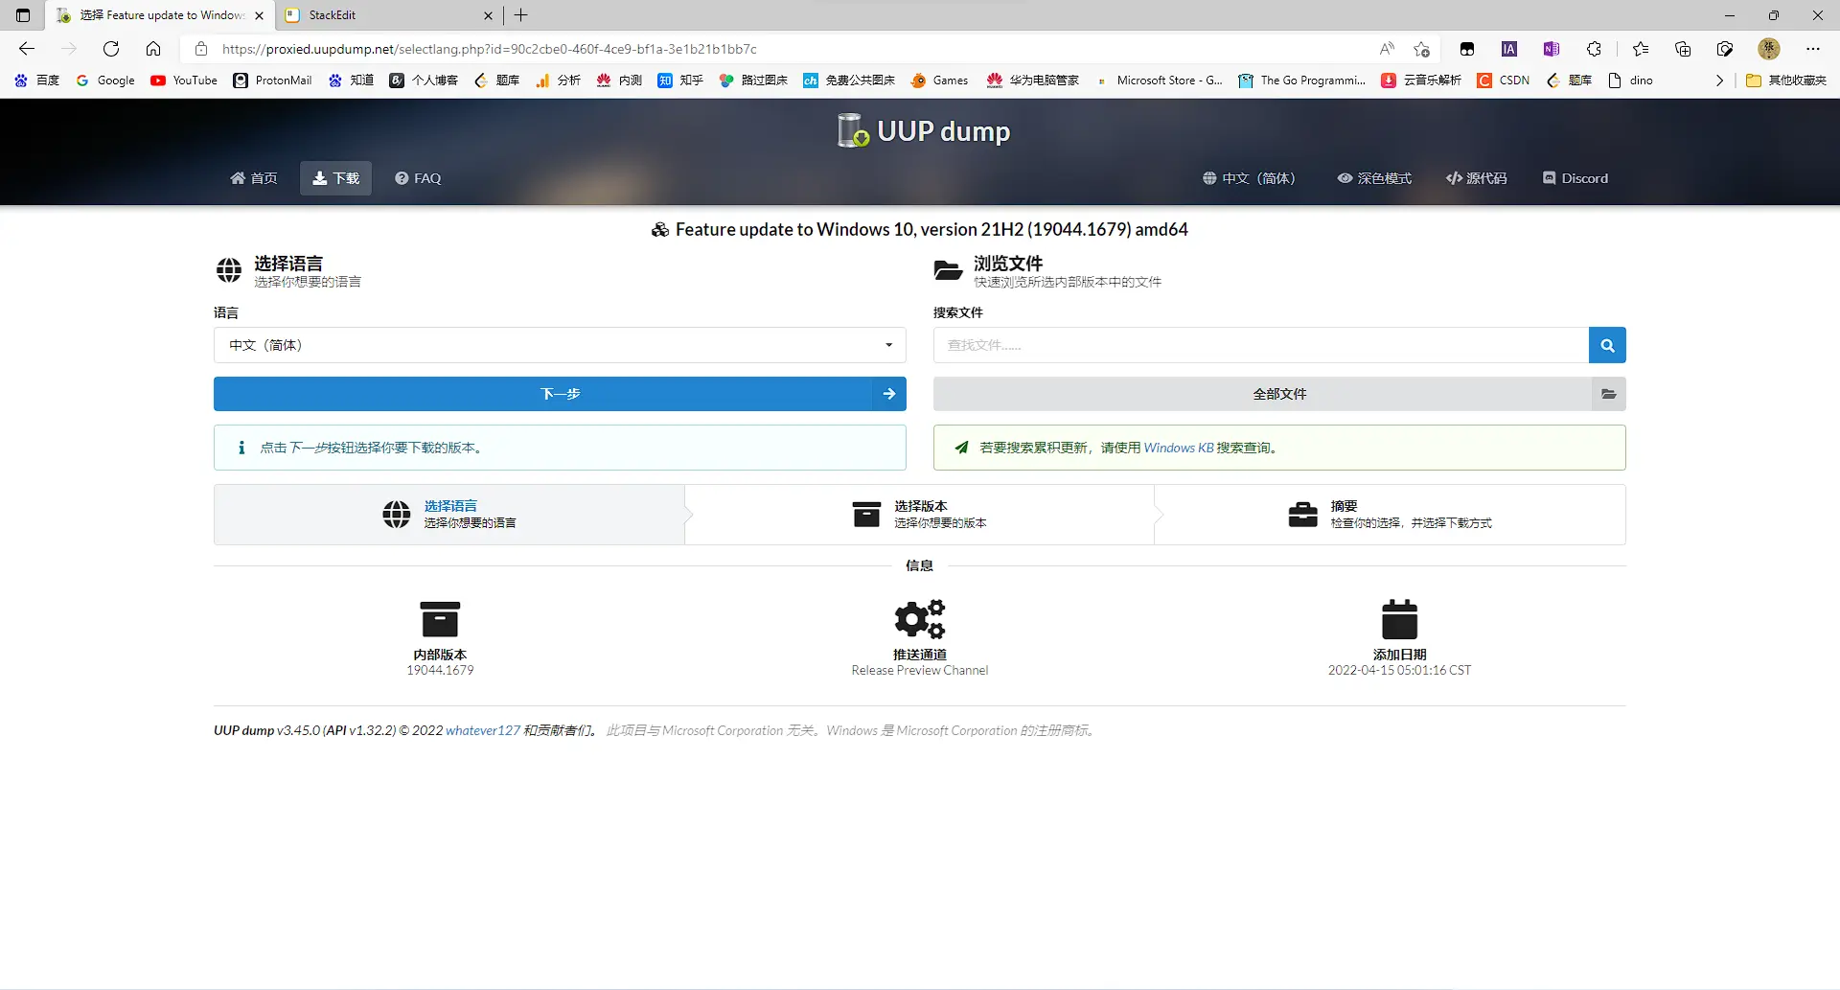Click the address bar URL

tap(489, 49)
